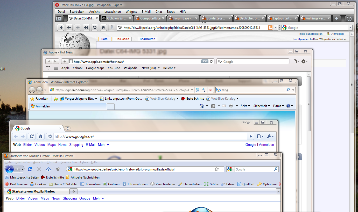Image resolution: width=358 pixels, height=212 pixels.
Task: Select Diskussion tab on Wikipedia page
Action: click(122, 39)
